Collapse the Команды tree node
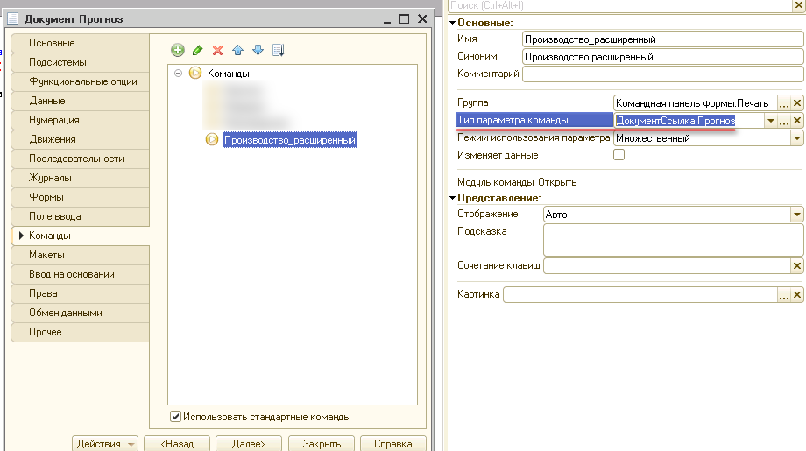The image size is (806, 451). (x=179, y=74)
